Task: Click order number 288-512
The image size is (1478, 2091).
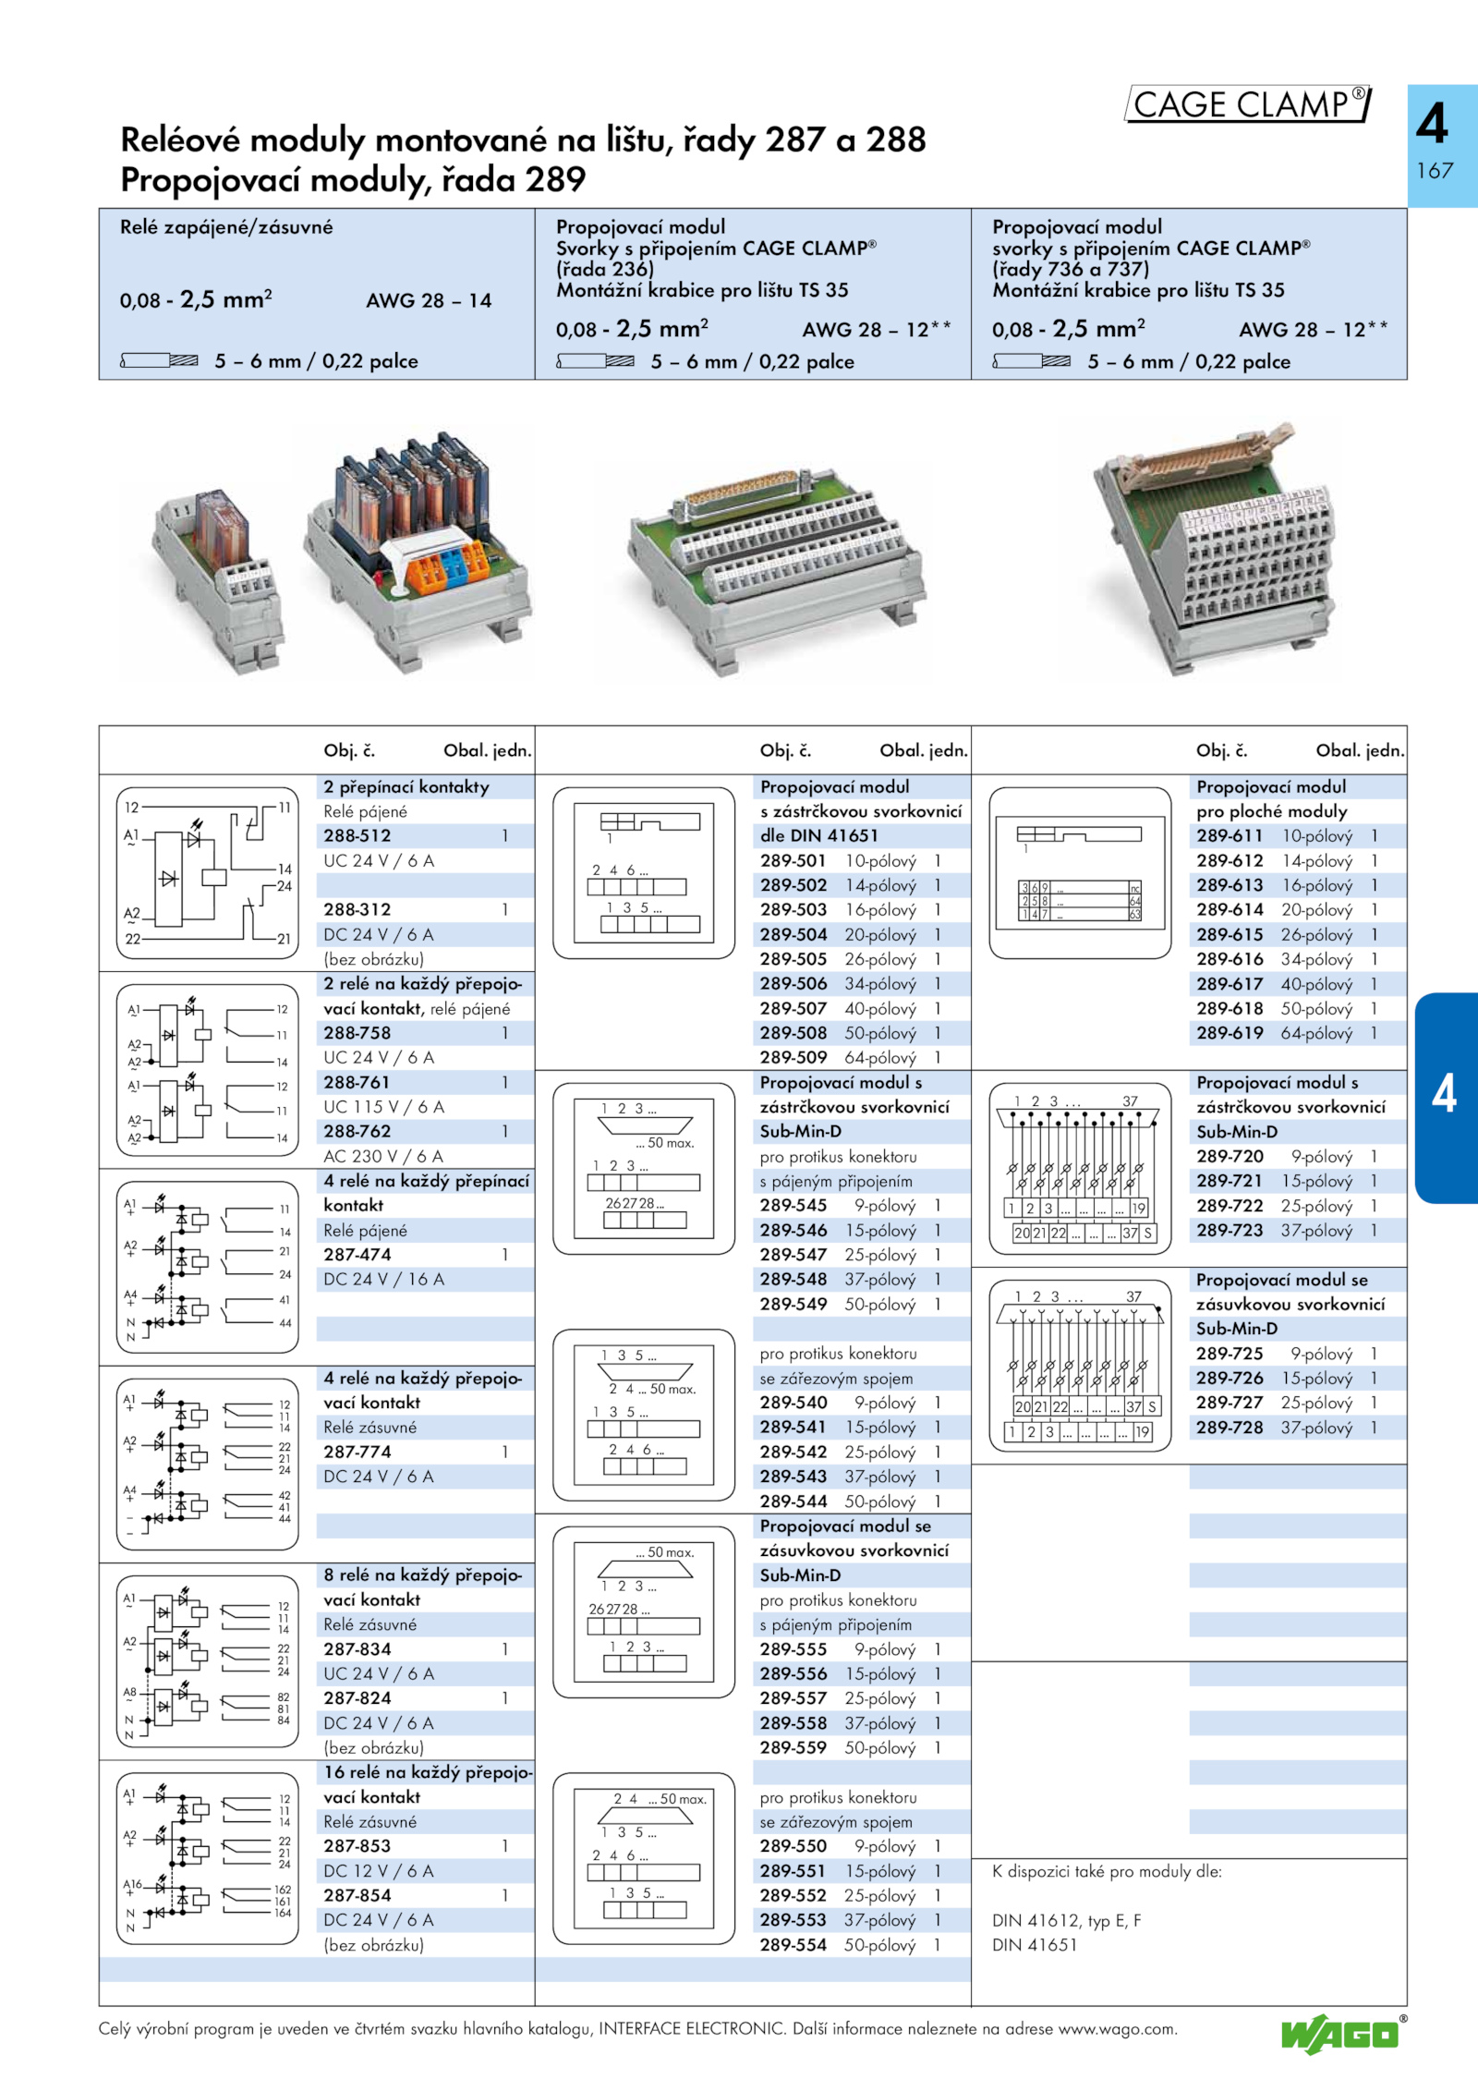Action: [x=357, y=835]
